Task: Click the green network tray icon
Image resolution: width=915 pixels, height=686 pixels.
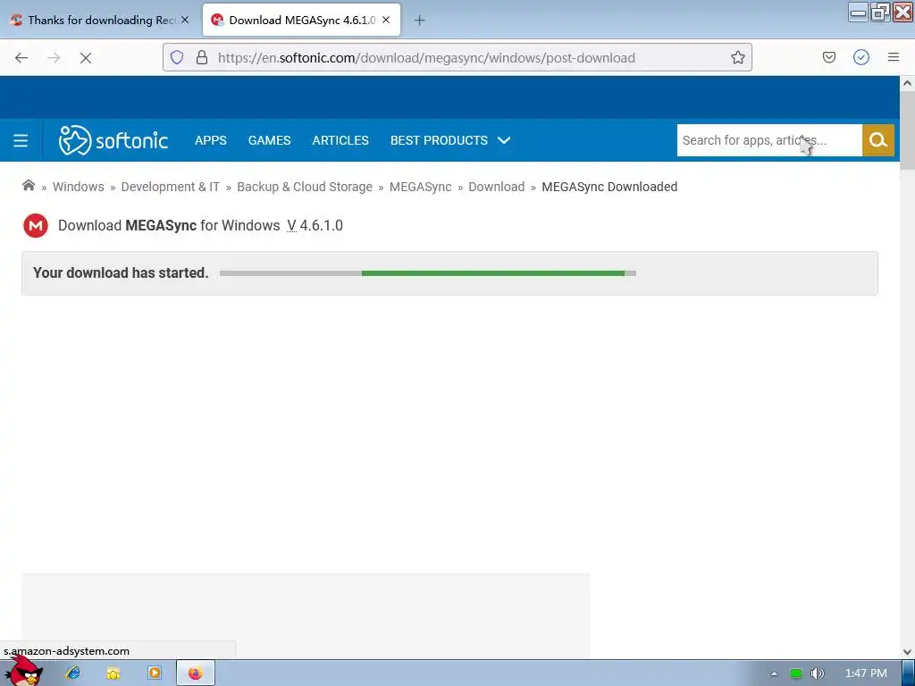Action: point(796,673)
